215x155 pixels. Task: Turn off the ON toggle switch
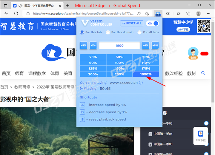[x=153, y=24]
